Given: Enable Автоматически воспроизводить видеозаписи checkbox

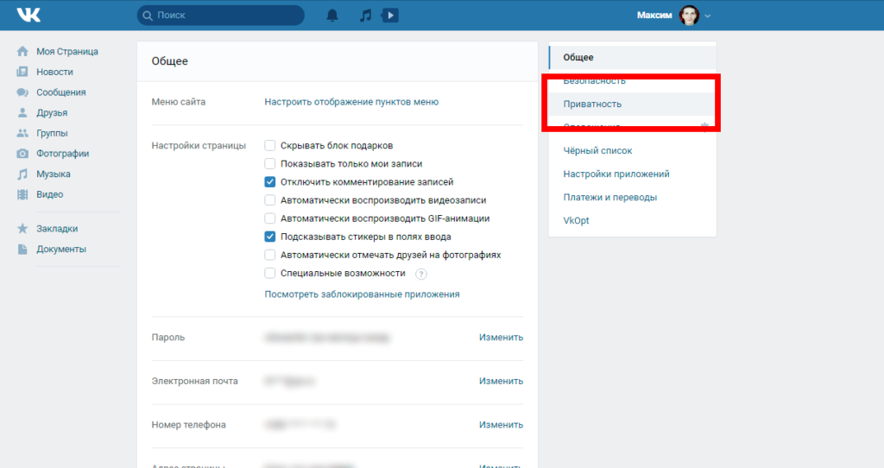Looking at the screenshot, I should [x=270, y=200].
